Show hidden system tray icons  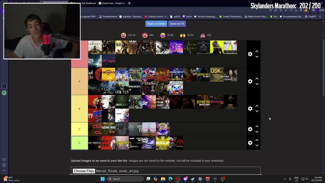point(285,179)
